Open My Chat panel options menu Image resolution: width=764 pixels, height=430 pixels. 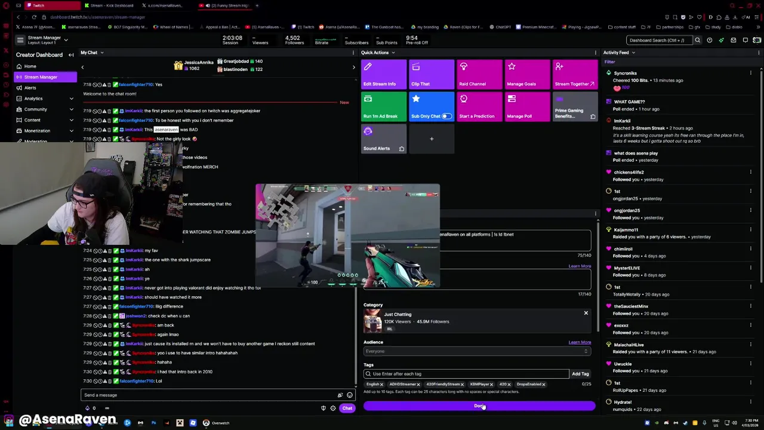[353, 53]
